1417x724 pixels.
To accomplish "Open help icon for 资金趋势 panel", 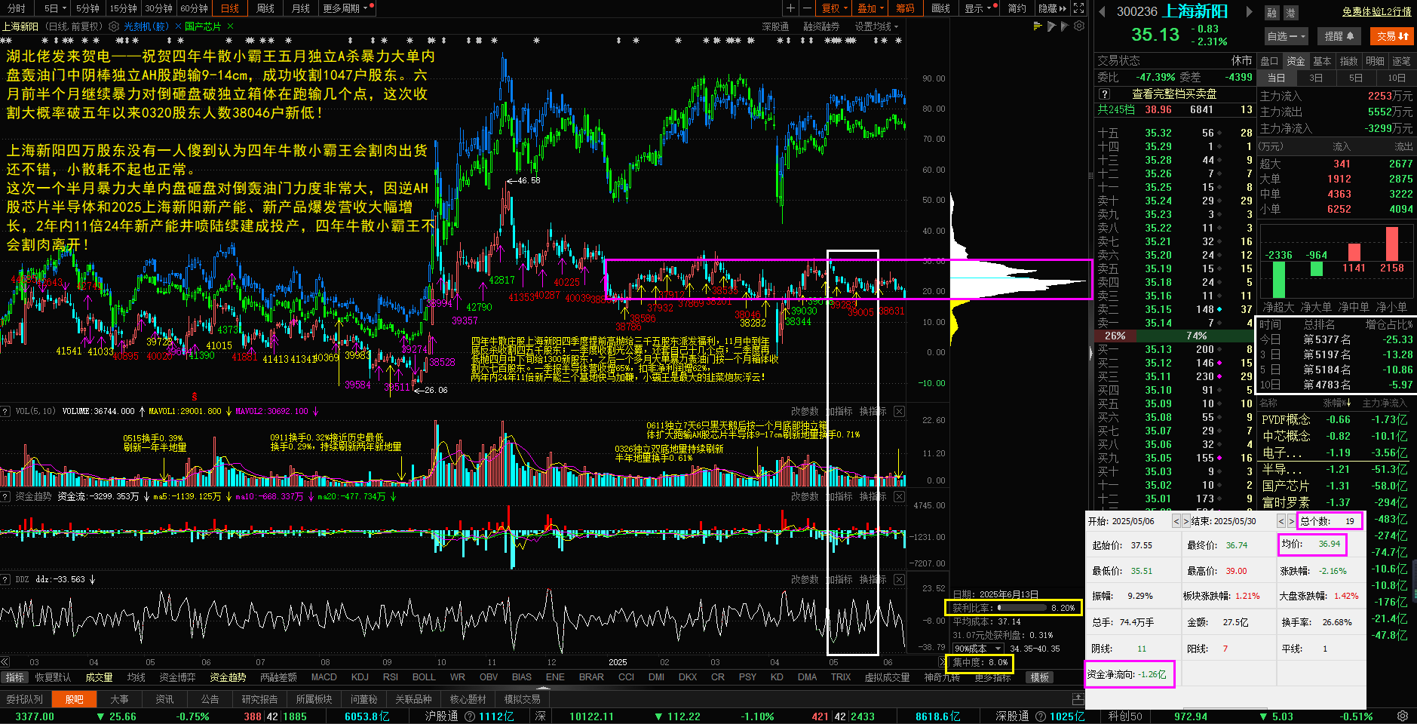I will (5, 496).
